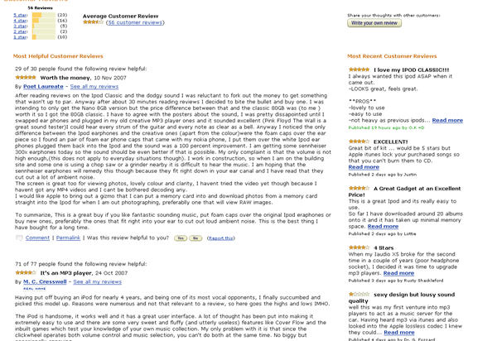Click 'Write your own review' button
This screenshot has width=497, height=341.
point(374,23)
